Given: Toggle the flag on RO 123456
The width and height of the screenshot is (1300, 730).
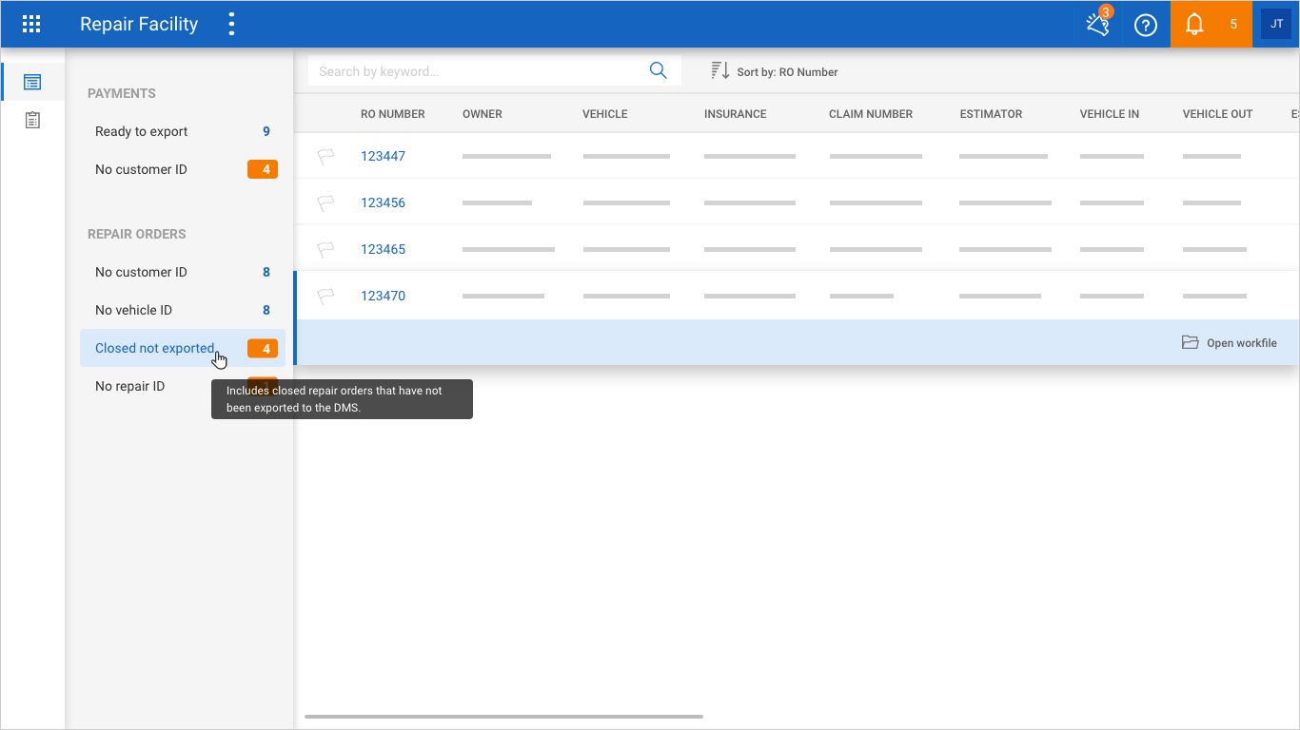Looking at the screenshot, I should coord(325,203).
